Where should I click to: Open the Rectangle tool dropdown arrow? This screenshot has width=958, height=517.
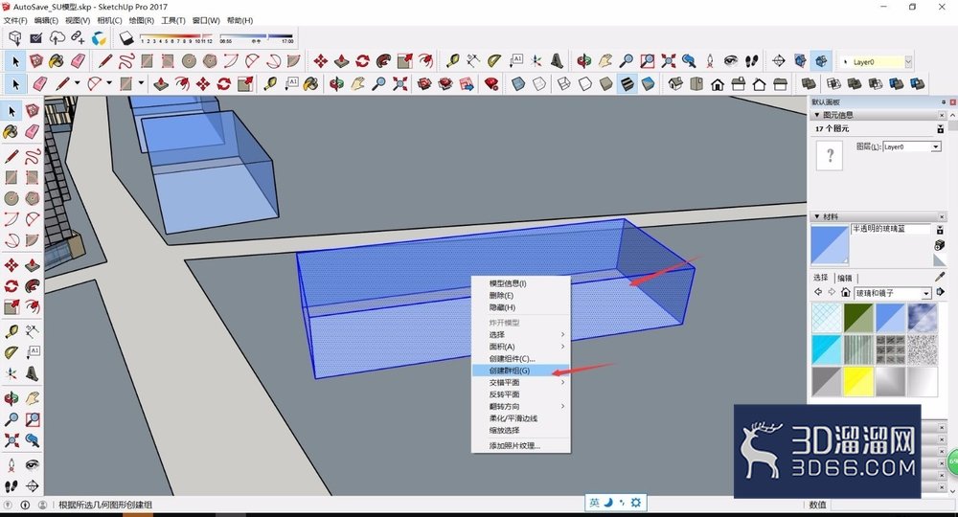click(141, 83)
